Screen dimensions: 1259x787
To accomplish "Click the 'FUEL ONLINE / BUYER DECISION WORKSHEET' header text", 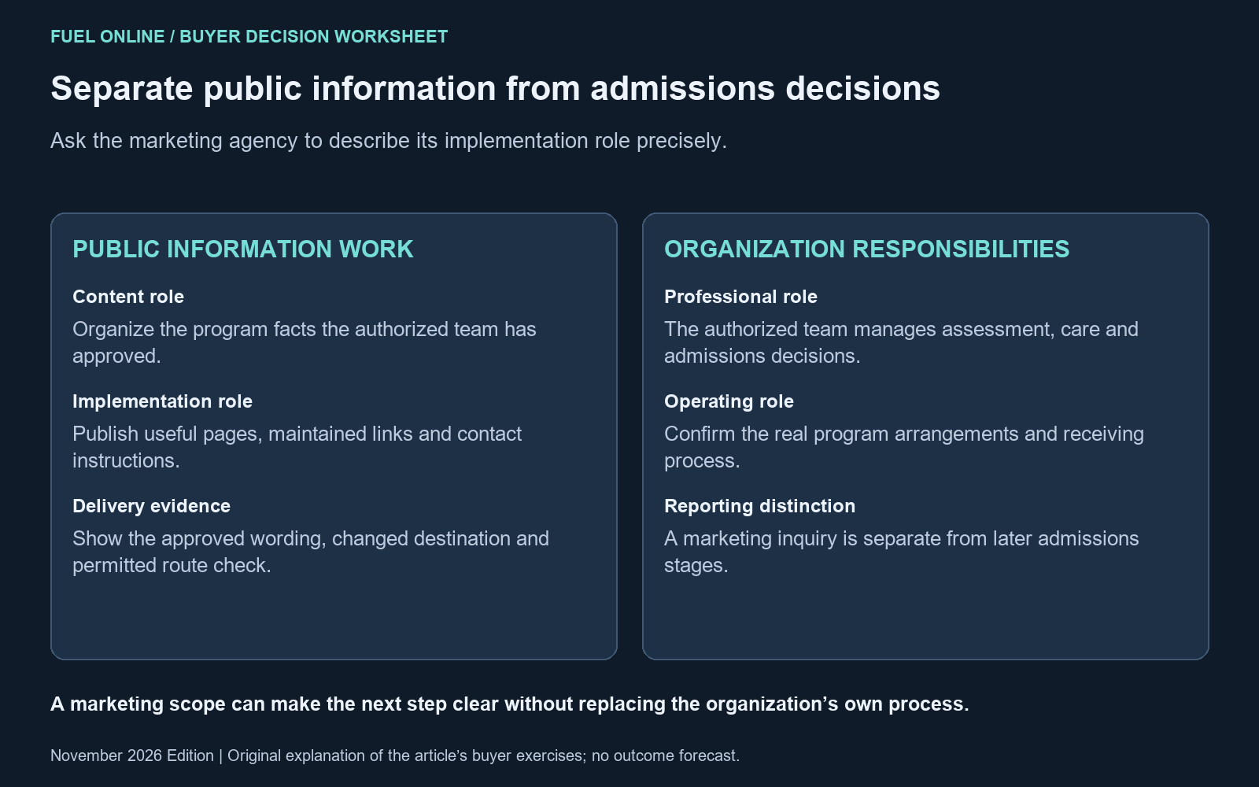I will 249,37.
